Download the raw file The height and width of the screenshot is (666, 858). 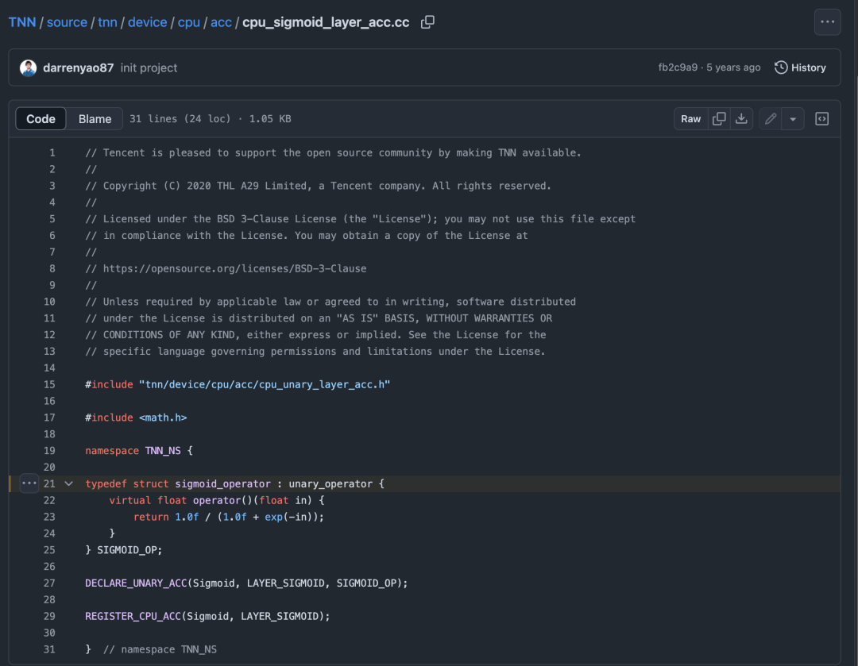[741, 118]
